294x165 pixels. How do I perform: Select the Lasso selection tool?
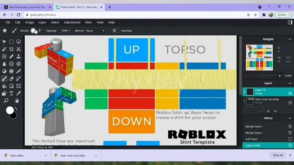point(18,42)
